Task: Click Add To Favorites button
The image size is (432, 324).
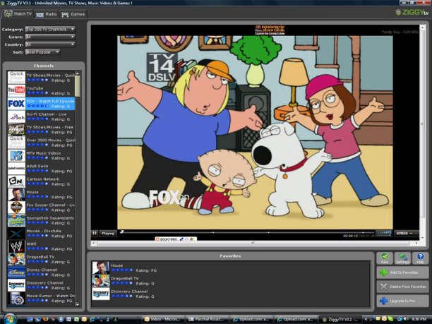Action: click(402, 272)
